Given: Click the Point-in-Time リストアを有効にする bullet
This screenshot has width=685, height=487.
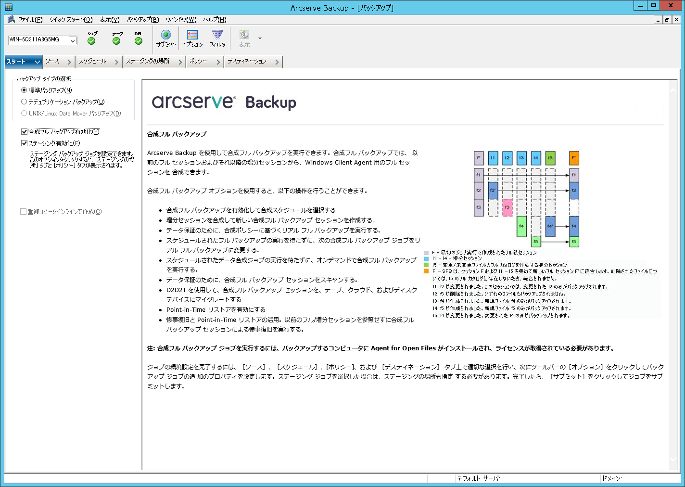Looking at the screenshot, I should pos(216,309).
